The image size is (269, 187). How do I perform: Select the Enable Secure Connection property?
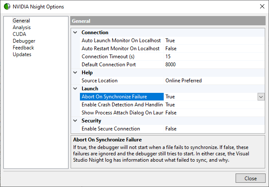(x=122, y=129)
